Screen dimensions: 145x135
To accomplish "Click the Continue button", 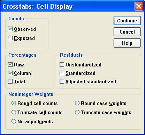I will [x=127, y=21].
